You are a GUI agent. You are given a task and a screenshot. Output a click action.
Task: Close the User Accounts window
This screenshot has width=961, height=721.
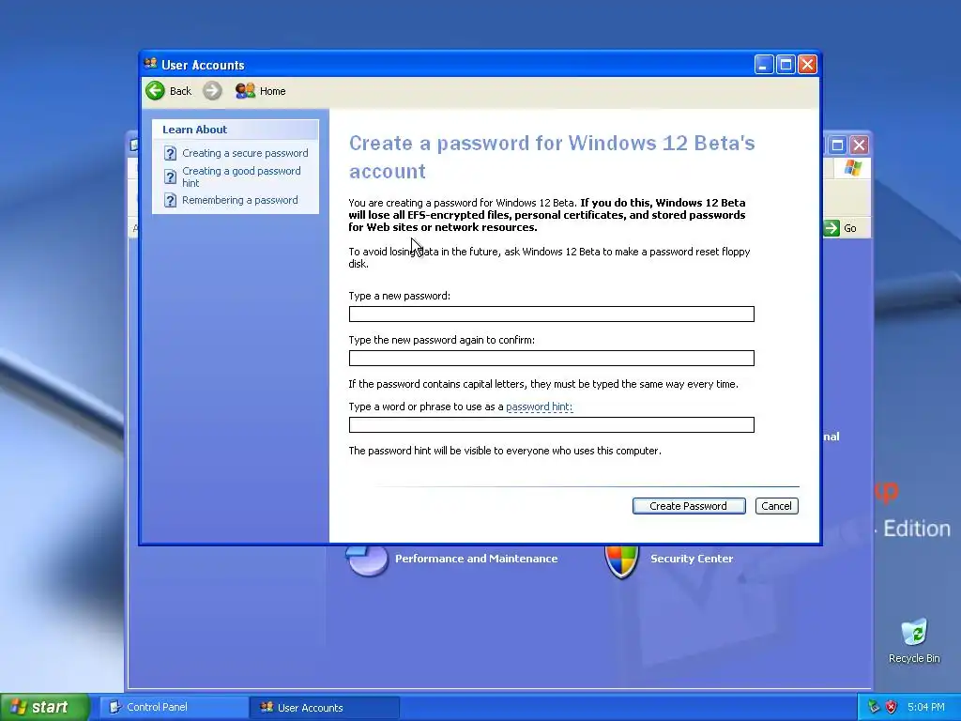808,65
